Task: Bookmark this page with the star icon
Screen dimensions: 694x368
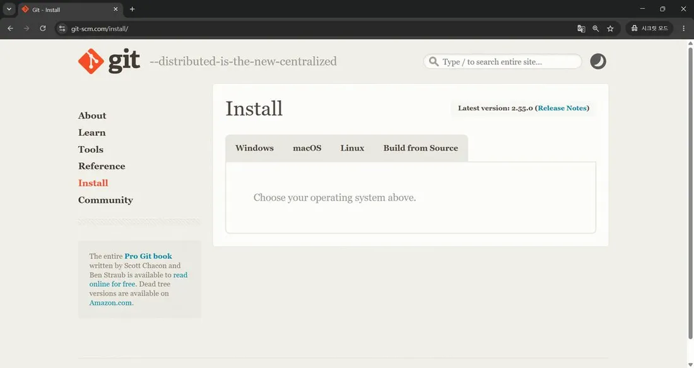Action: pyautogui.click(x=610, y=28)
